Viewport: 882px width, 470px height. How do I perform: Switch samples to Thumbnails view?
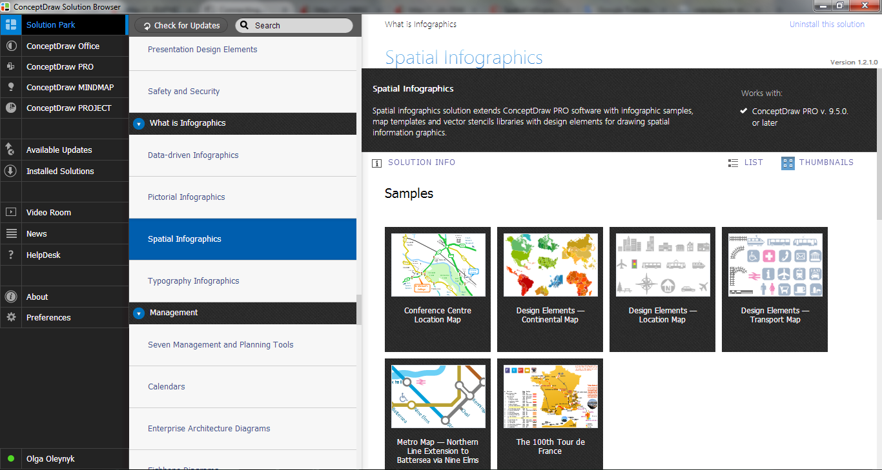(x=817, y=163)
